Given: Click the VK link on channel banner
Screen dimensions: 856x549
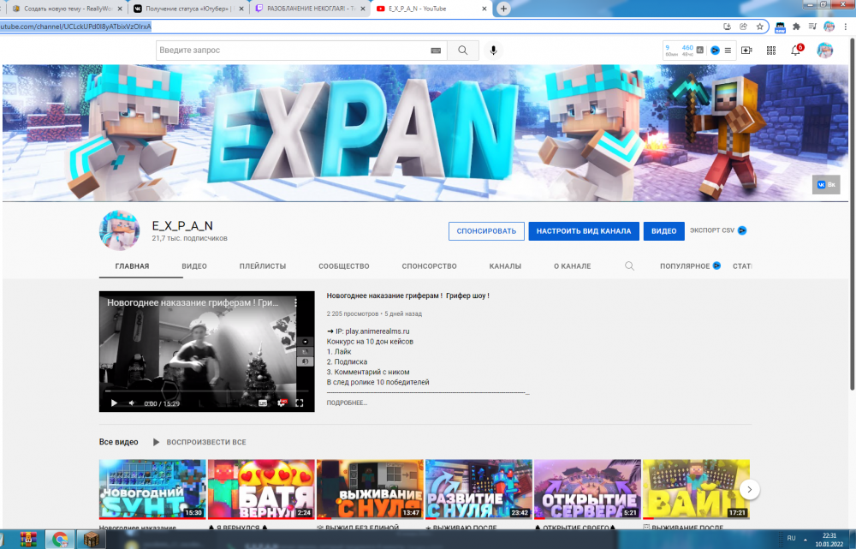Looking at the screenshot, I should pos(826,185).
